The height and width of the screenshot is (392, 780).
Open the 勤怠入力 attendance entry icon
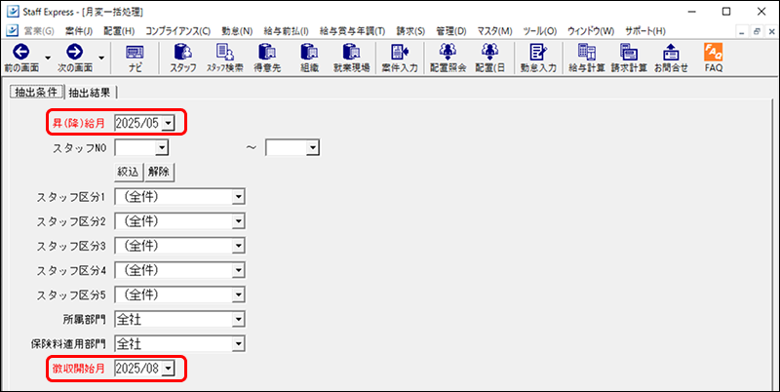(x=538, y=52)
